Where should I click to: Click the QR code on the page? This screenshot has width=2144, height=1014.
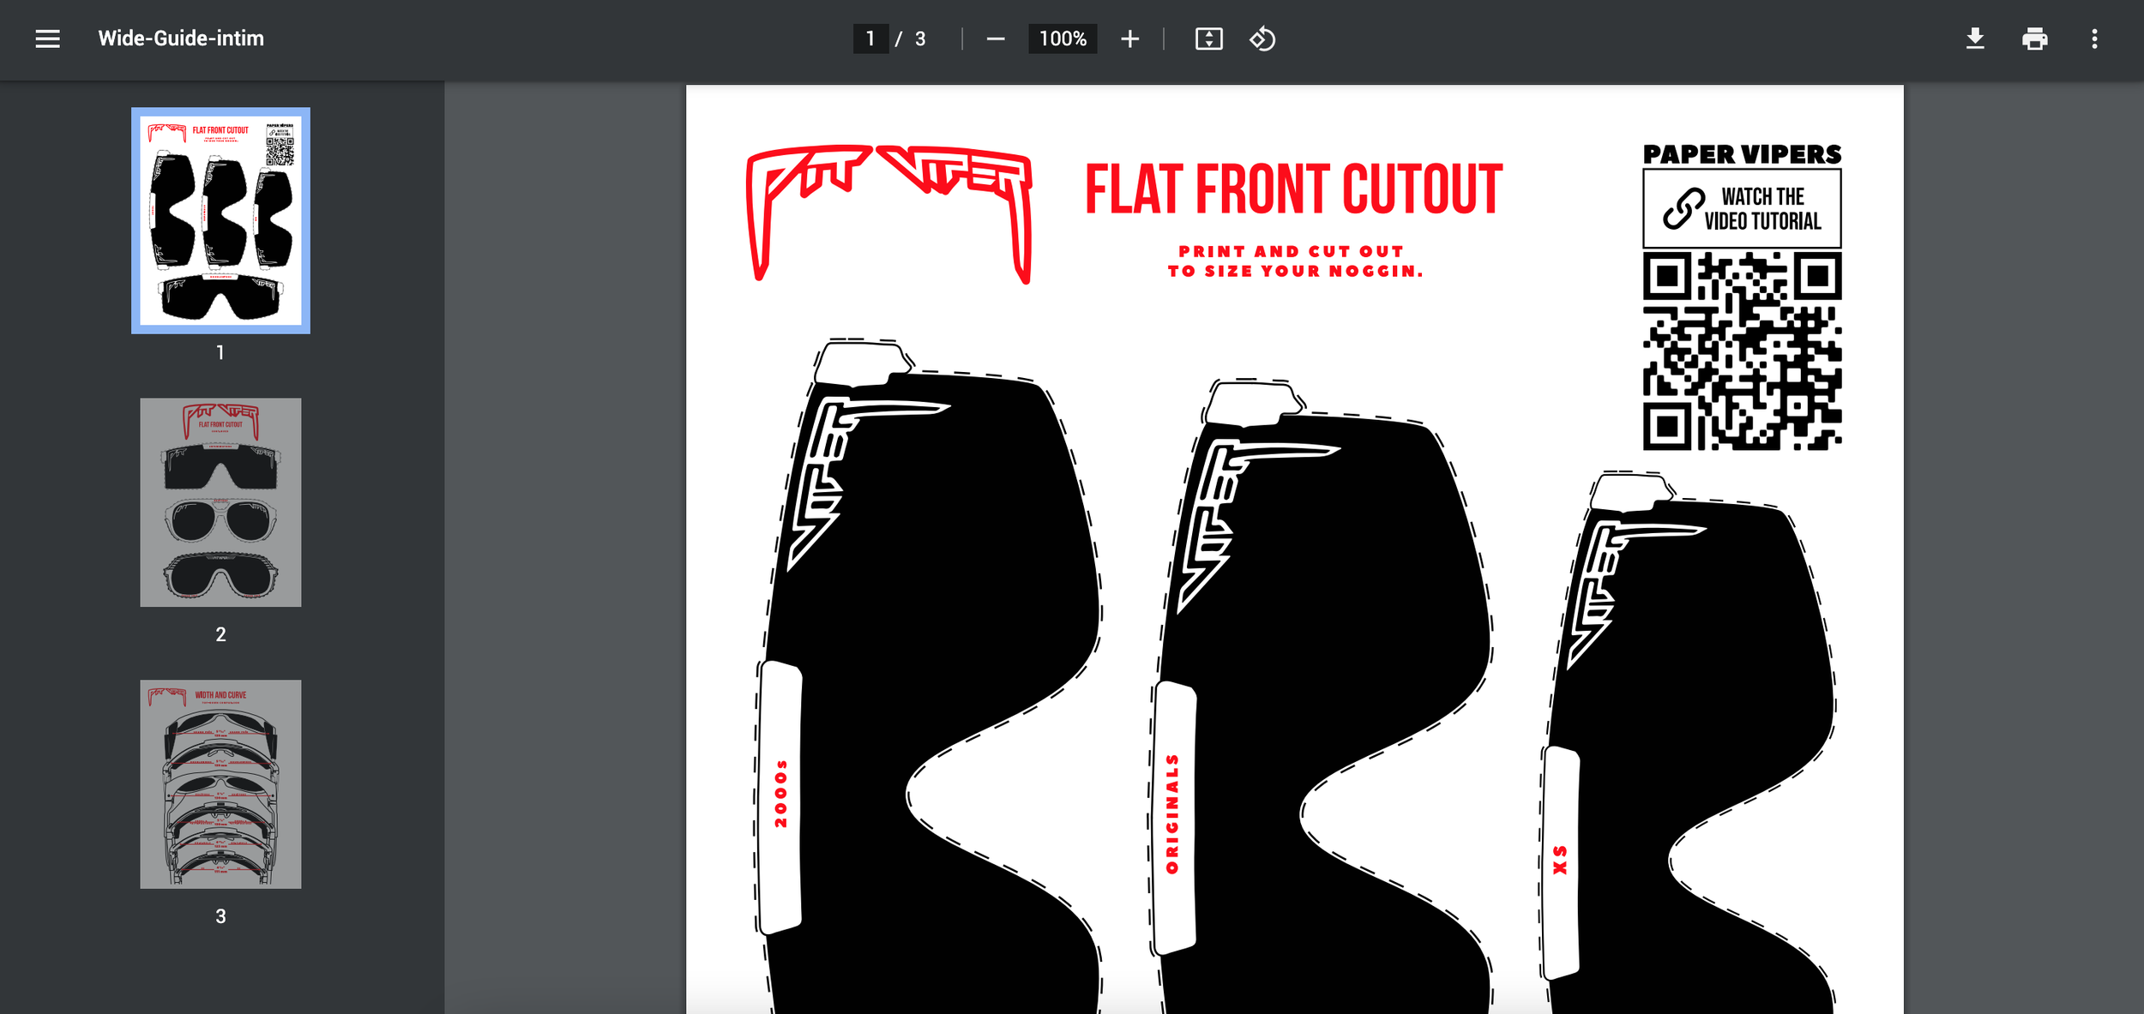click(1742, 351)
